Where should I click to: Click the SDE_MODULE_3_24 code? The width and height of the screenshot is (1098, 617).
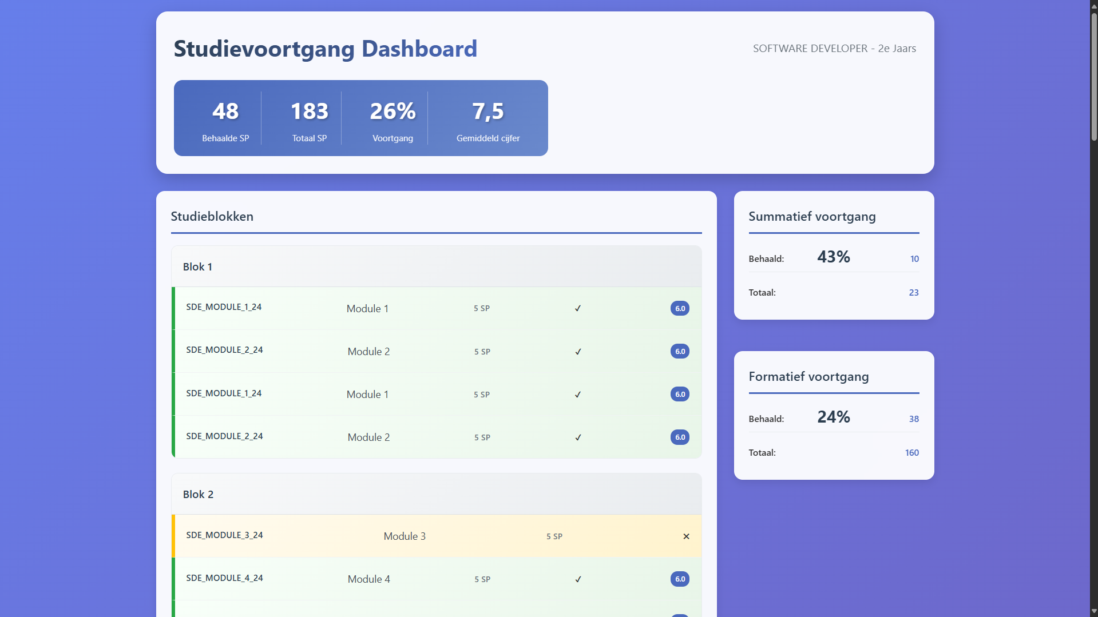224,535
